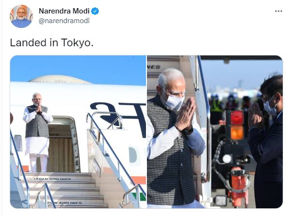Click the folded hands in right photo
The image size is (290, 217).
click(x=185, y=115)
